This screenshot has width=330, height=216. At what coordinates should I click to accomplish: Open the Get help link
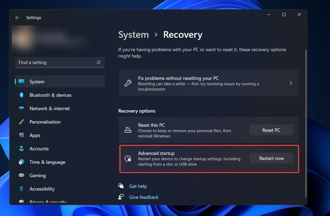coord(138,186)
